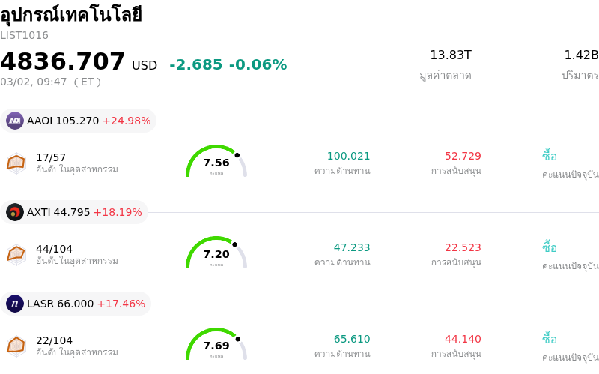The height and width of the screenshot is (374, 599).
Task: Click the AXTI company logo icon
Action: click(15, 212)
